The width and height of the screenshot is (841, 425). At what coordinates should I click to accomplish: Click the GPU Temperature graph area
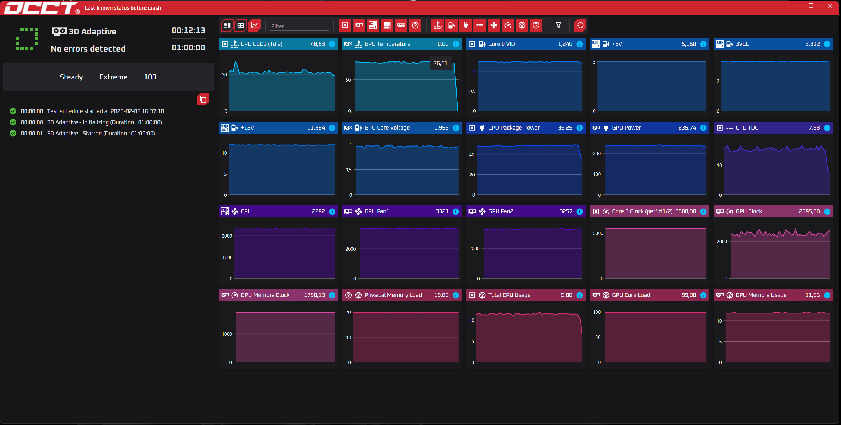[x=402, y=83]
